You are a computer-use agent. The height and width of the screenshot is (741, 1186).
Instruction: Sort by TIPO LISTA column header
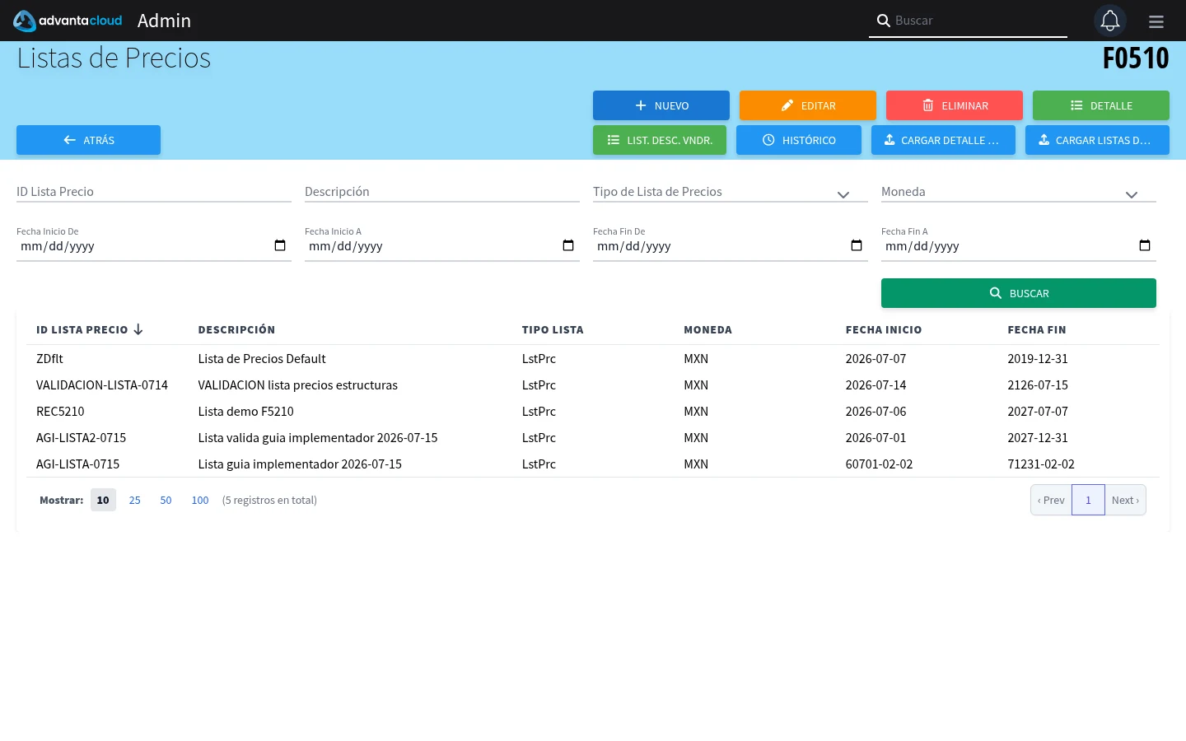click(553, 329)
